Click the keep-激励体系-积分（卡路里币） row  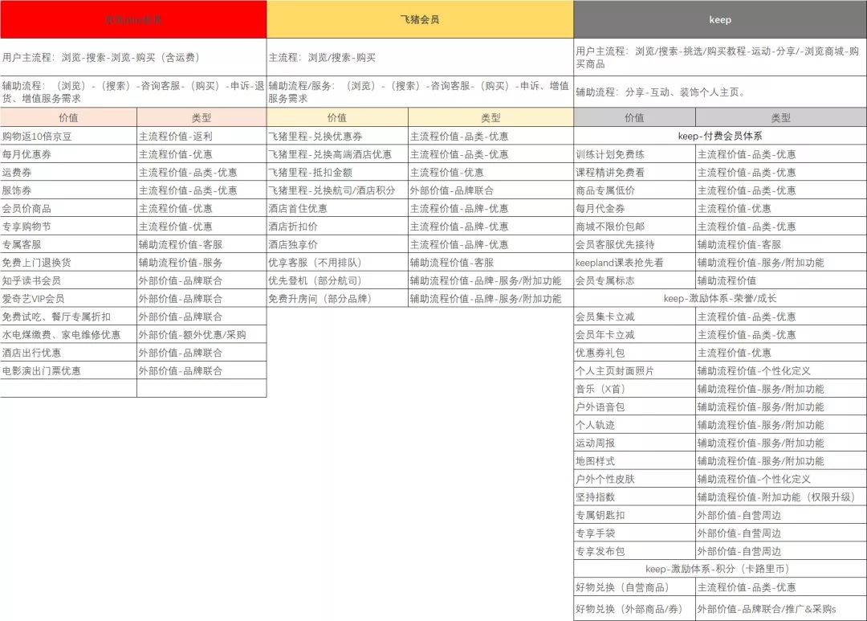[x=720, y=569]
